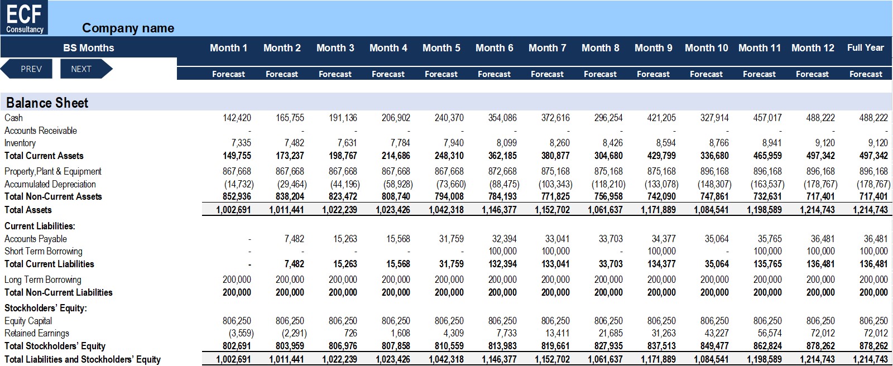
Task: Select the Month 6 column header
Action: click(x=494, y=48)
